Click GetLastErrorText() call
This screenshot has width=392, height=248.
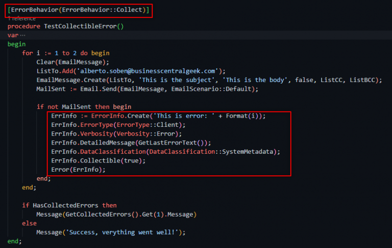pos(171,143)
